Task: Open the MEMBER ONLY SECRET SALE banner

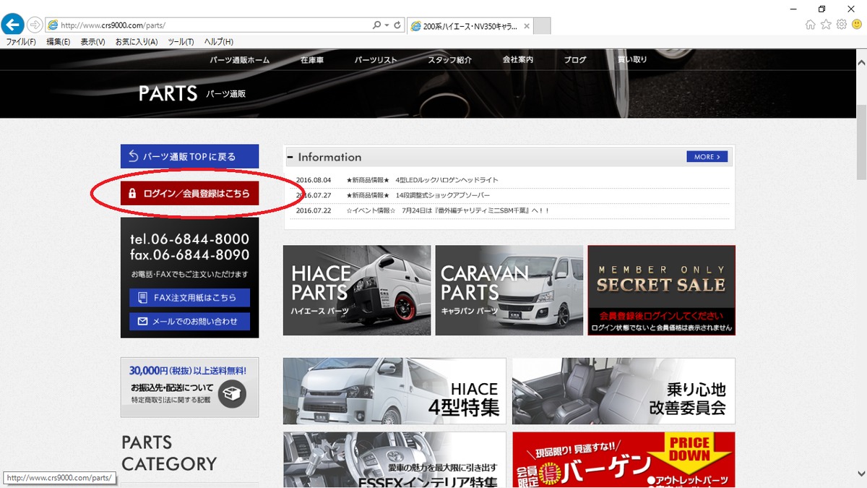Action: 661,290
